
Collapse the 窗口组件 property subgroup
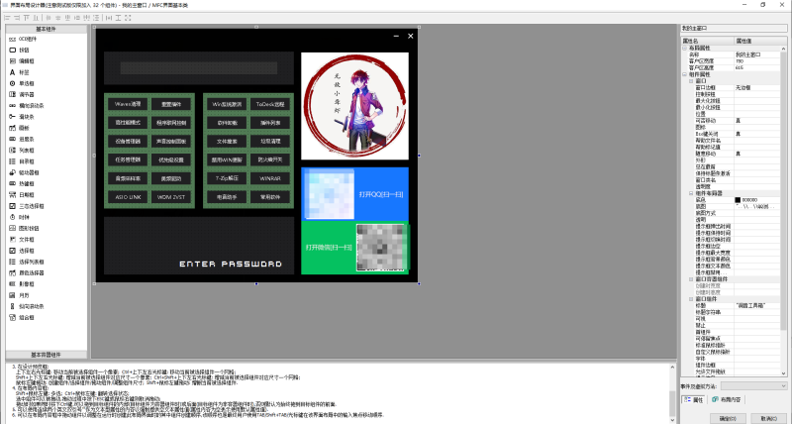point(691,298)
